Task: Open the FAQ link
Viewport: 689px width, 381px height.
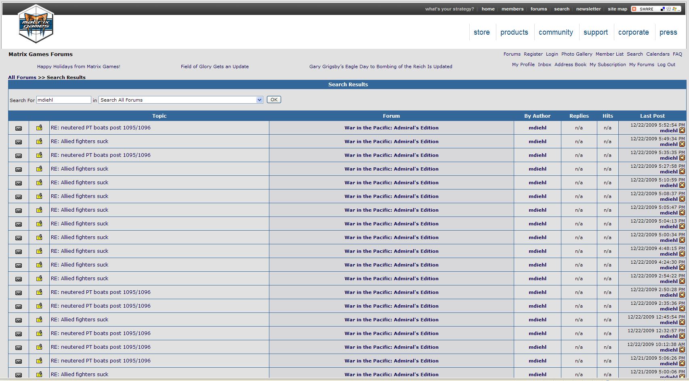Action: pos(677,54)
